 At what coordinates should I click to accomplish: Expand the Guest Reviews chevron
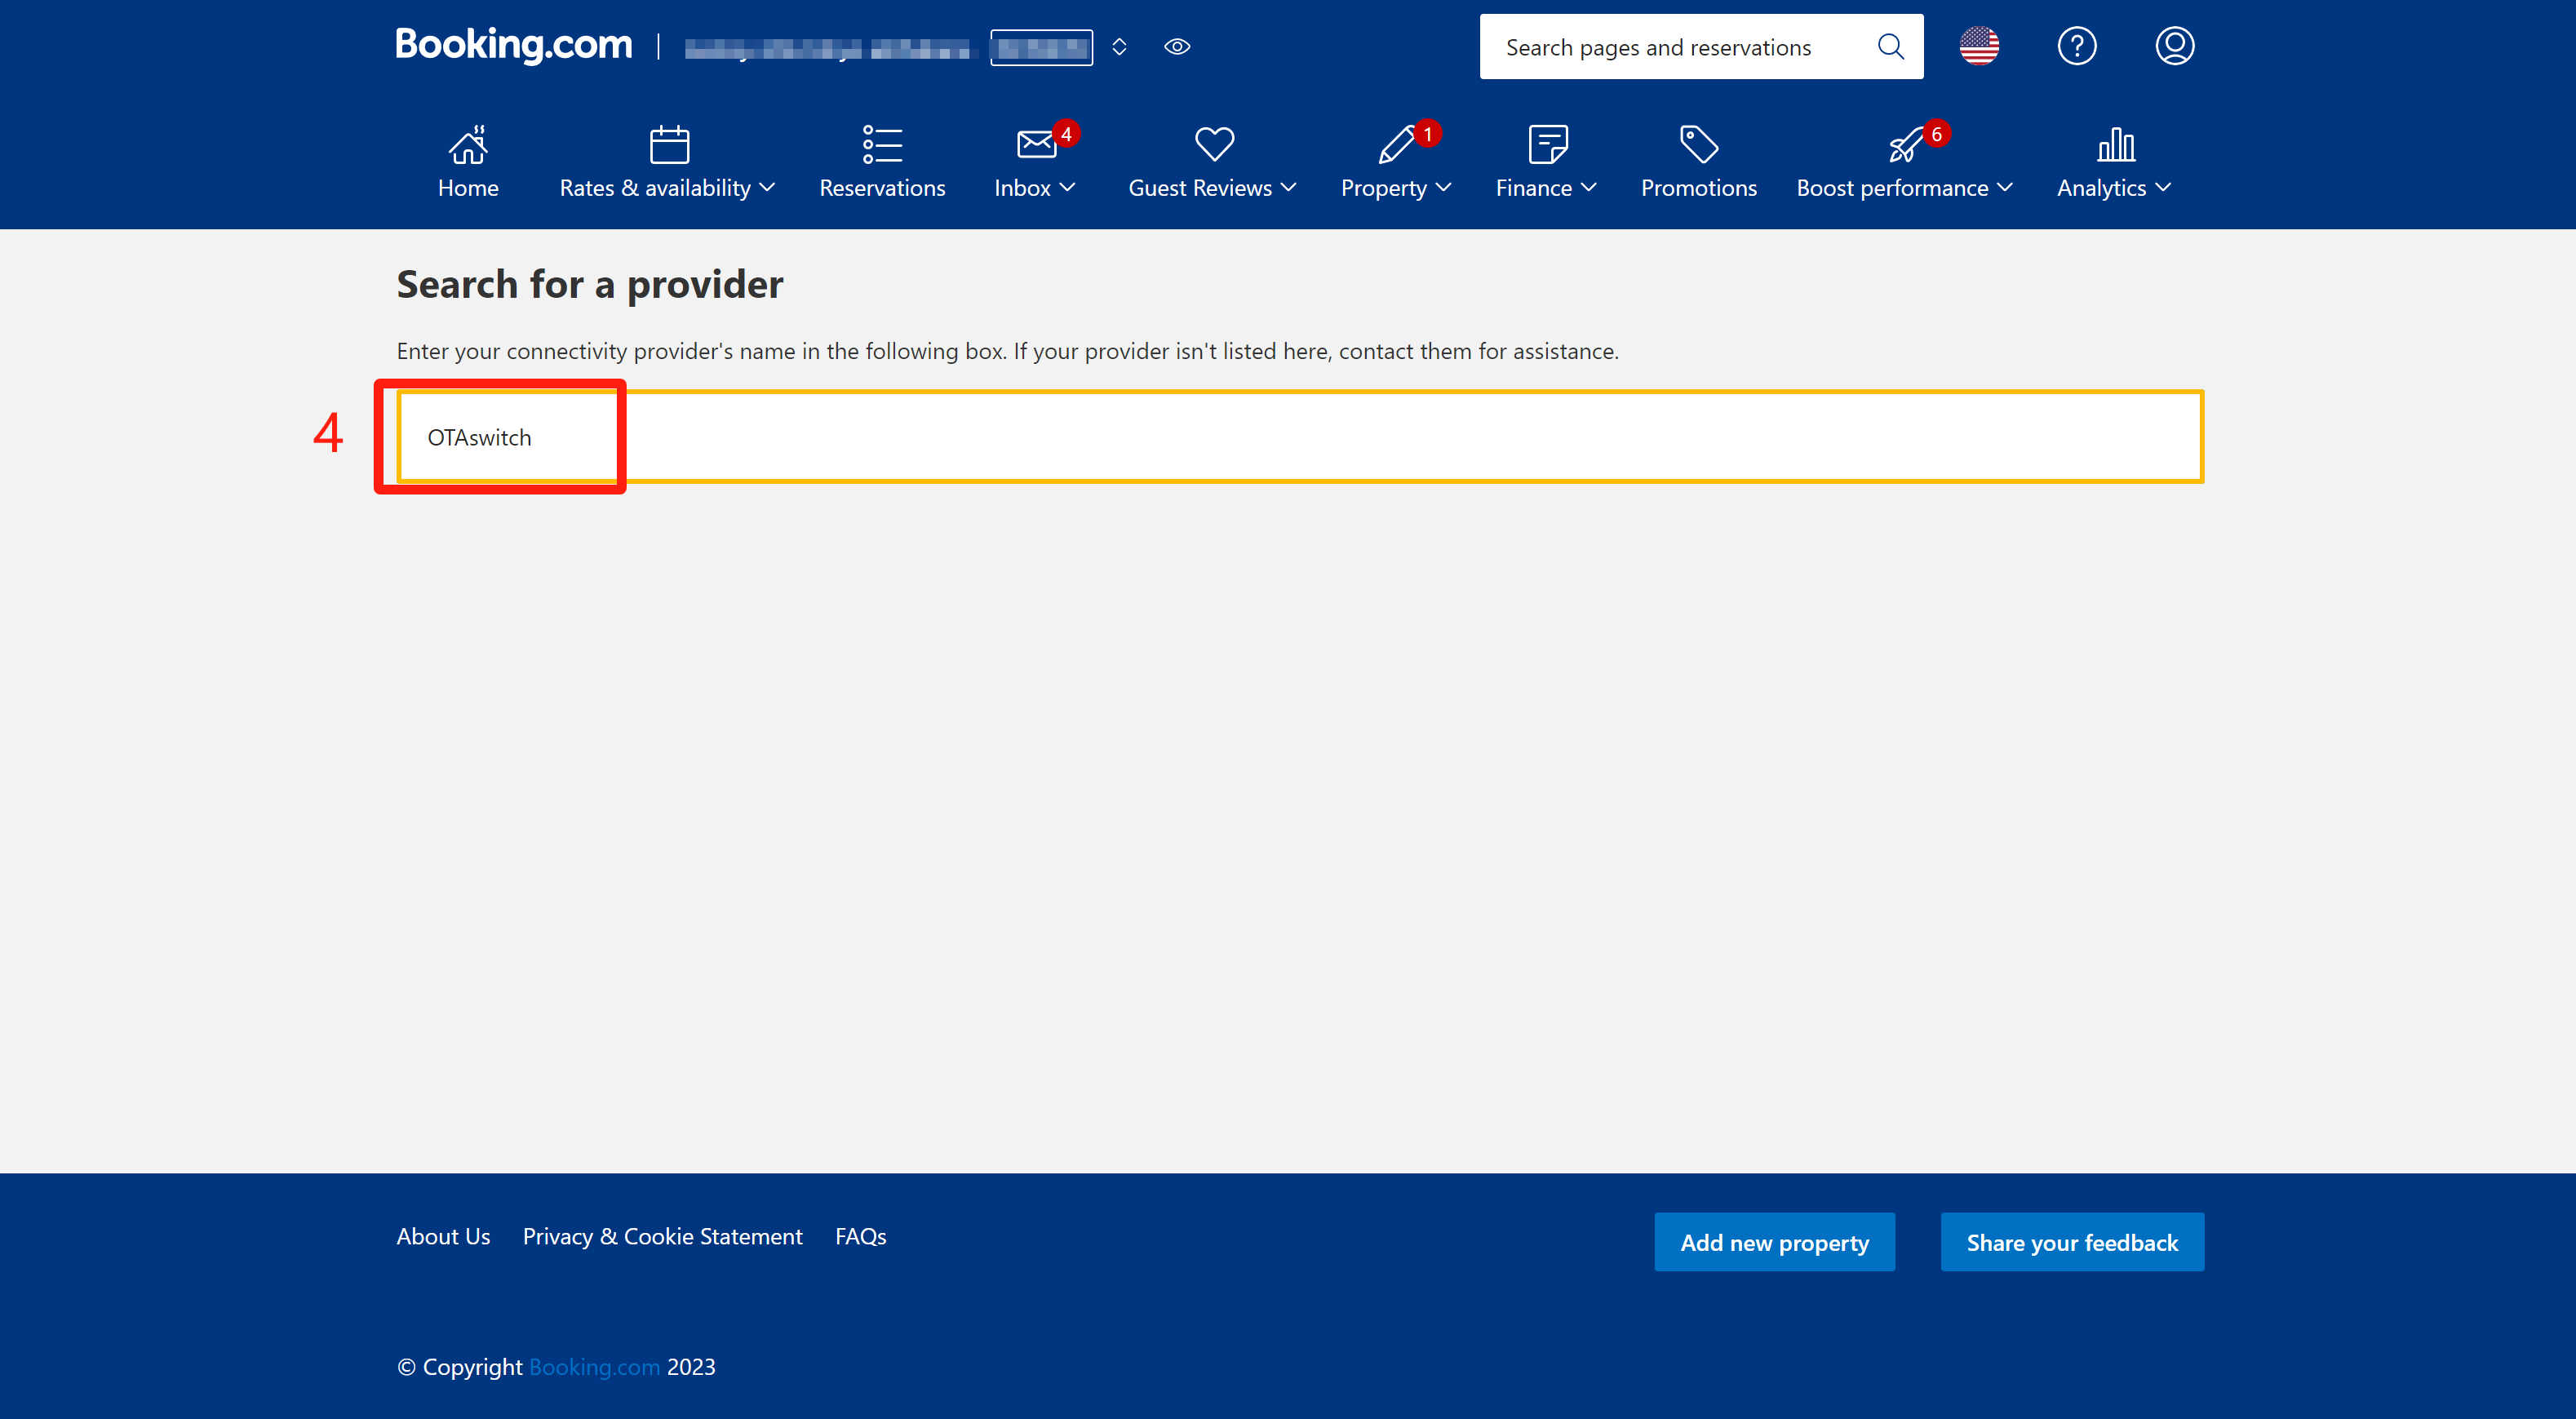(1288, 188)
